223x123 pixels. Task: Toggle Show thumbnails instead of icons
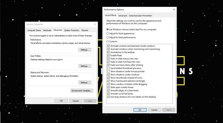tap(108, 78)
